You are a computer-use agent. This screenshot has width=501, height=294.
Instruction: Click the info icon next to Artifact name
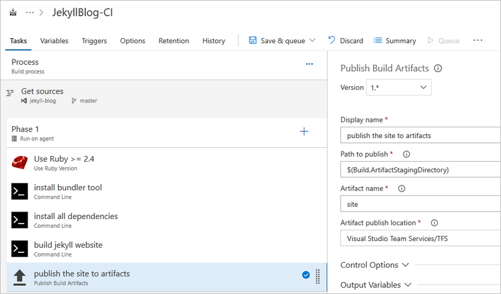pos(401,189)
